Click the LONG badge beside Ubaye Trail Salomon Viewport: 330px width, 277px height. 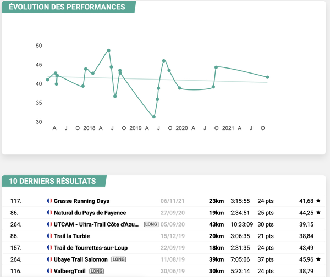118,258
